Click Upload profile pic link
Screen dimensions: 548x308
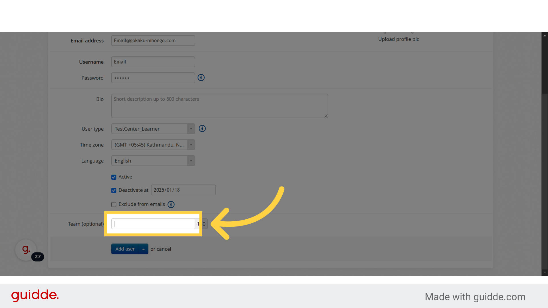pos(398,39)
